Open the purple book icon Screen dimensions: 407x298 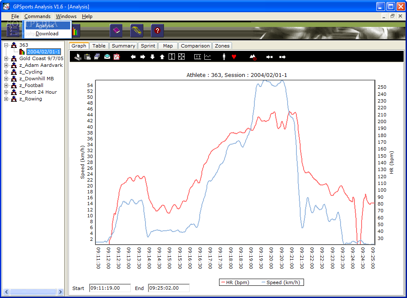point(116,31)
